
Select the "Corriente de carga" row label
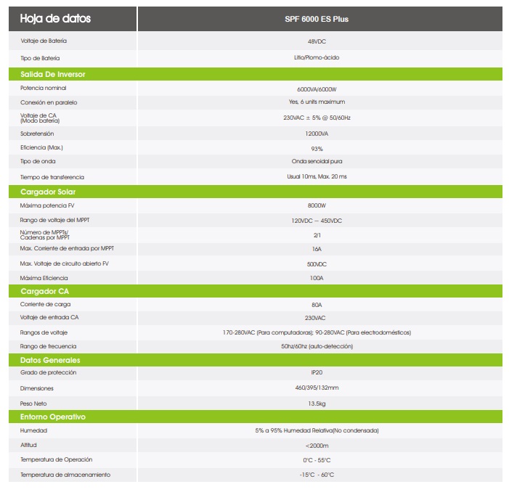[x=45, y=305]
